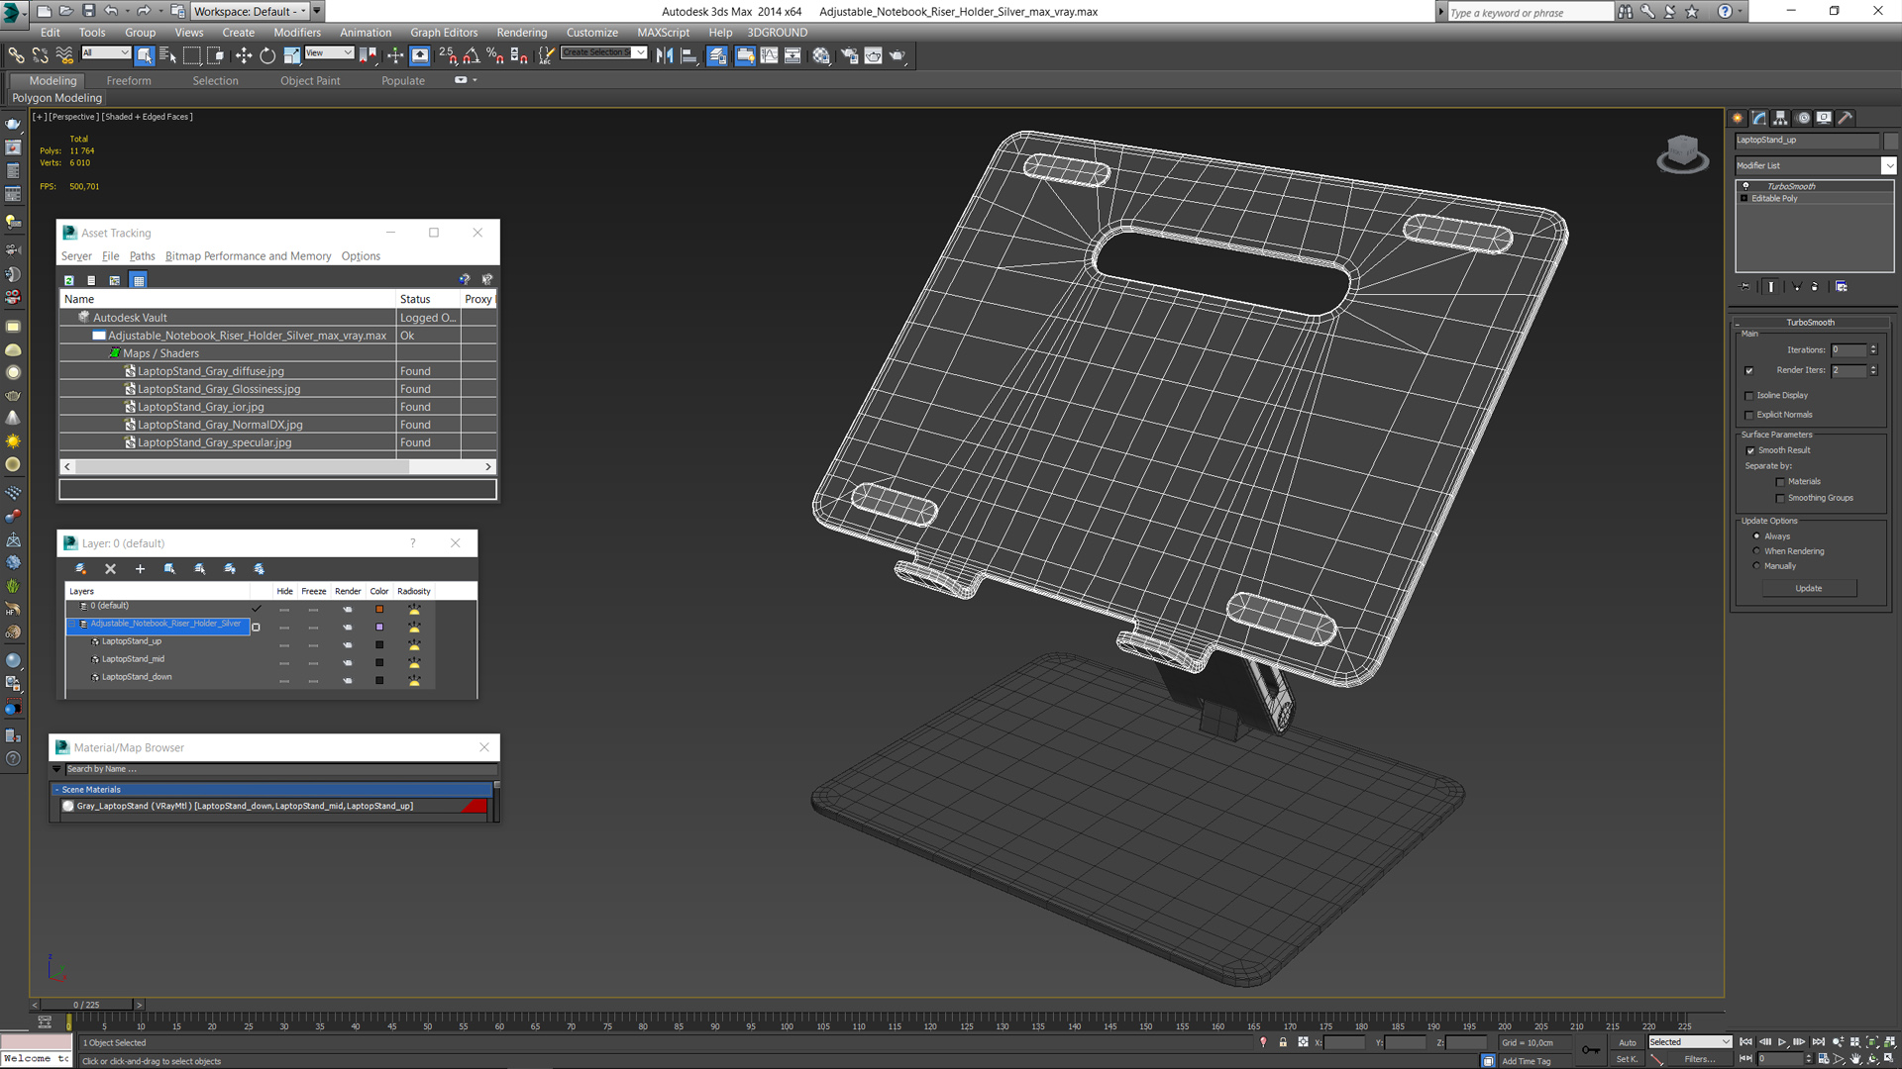Toggle the Angle Snap icon

point(472,56)
